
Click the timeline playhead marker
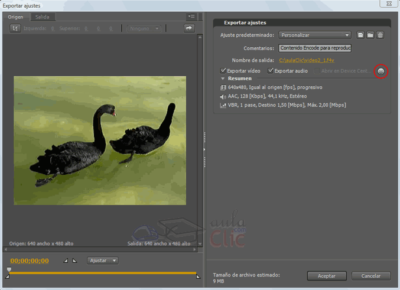tap(9, 270)
